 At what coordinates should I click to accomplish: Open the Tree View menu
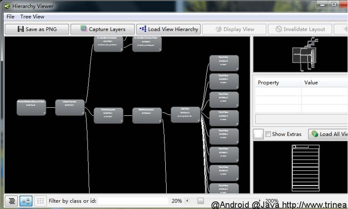pos(32,17)
